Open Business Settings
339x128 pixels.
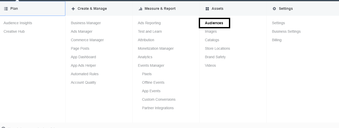click(x=286, y=31)
